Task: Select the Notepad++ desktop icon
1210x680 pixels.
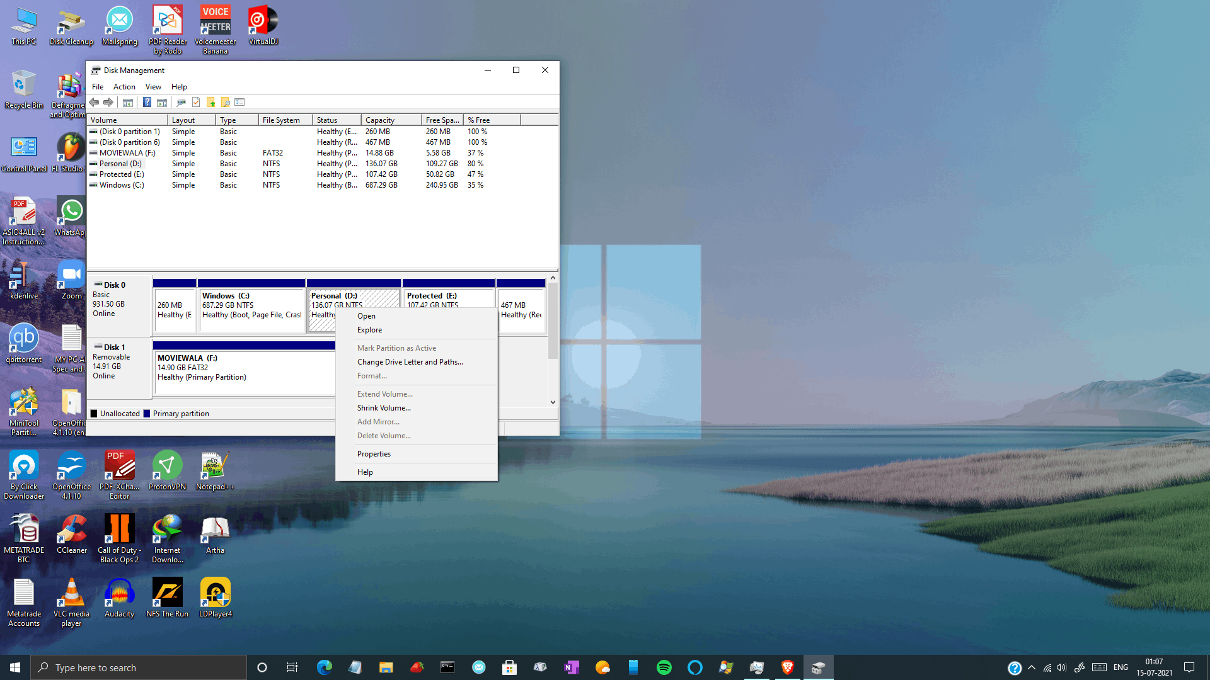Action: coord(215,471)
